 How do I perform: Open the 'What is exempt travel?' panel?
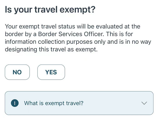pos(79,103)
